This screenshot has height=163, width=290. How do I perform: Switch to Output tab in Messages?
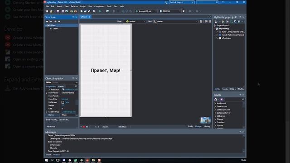[x=56, y=155]
